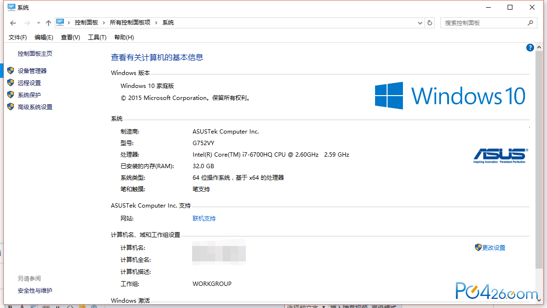Click the shield icon beside 系统保护
This screenshot has width=547, height=308.
[x=11, y=95]
